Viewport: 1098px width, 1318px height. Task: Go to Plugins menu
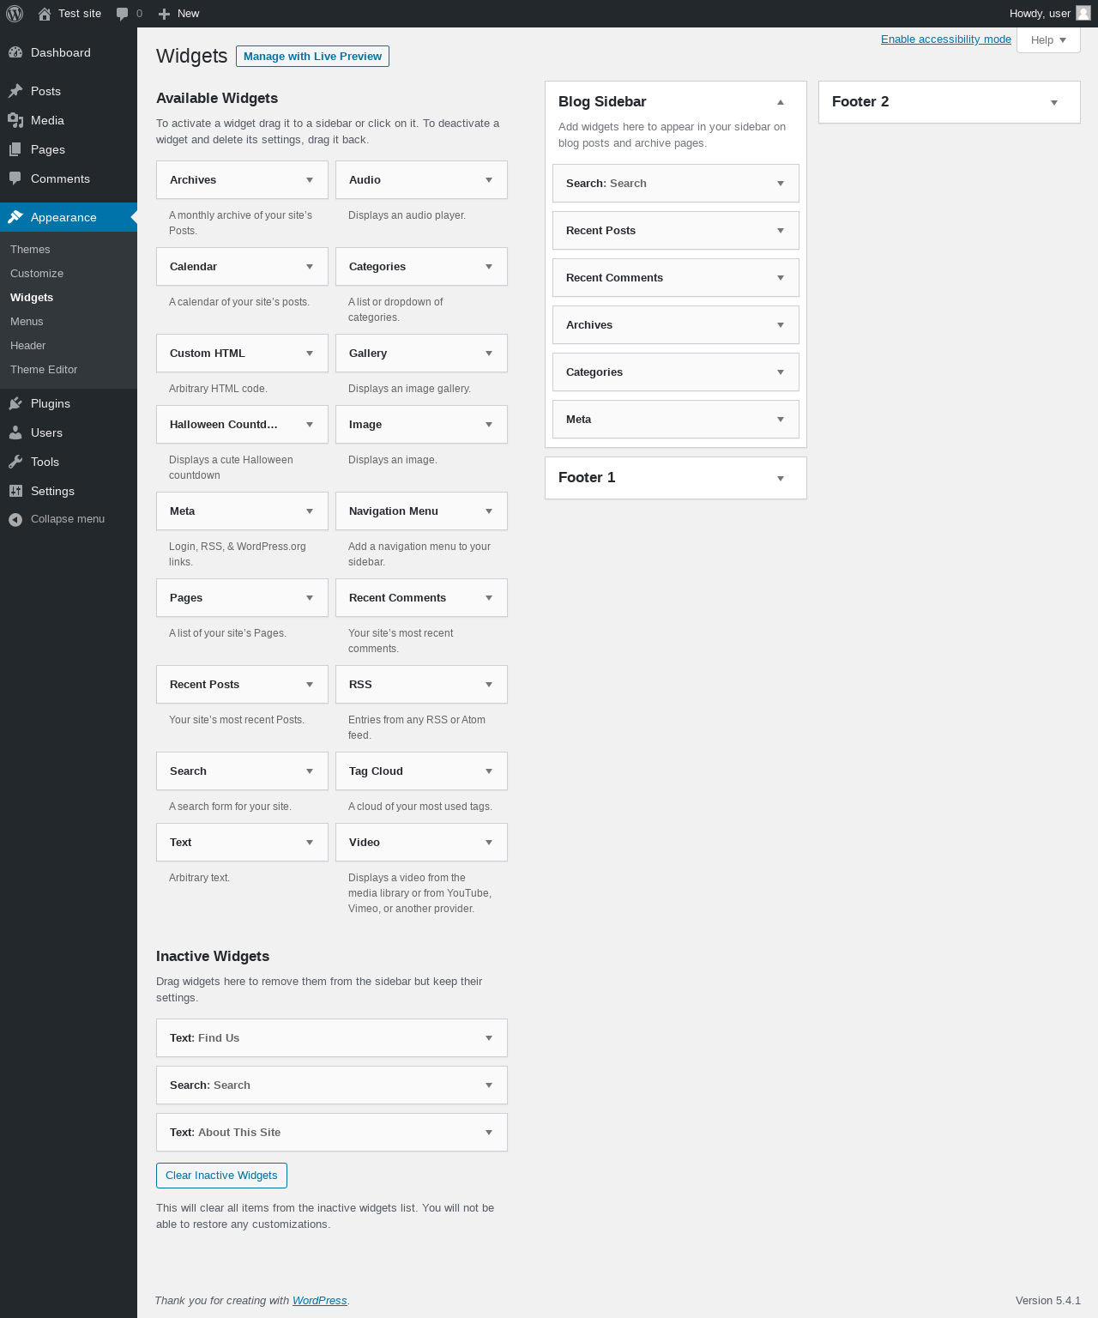pyautogui.click(x=69, y=403)
